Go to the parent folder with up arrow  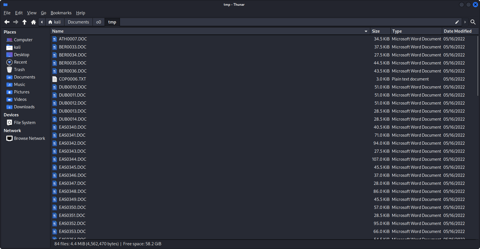25,22
